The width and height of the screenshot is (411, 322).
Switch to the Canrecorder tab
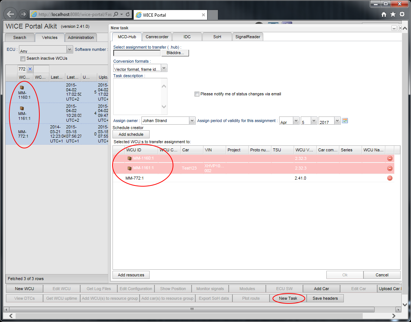tap(157, 37)
